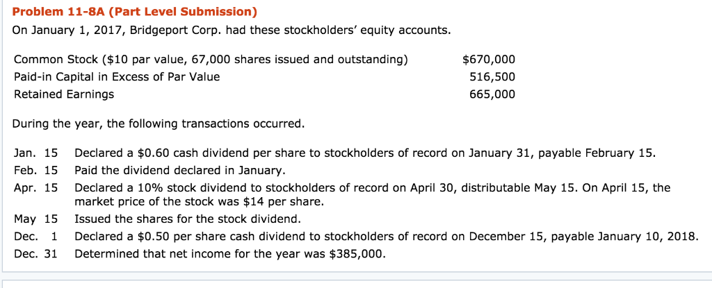Image resolution: width=712 pixels, height=288 pixels.
Task: Click the Jan. 15 date label
Action: pyautogui.click(x=36, y=153)
